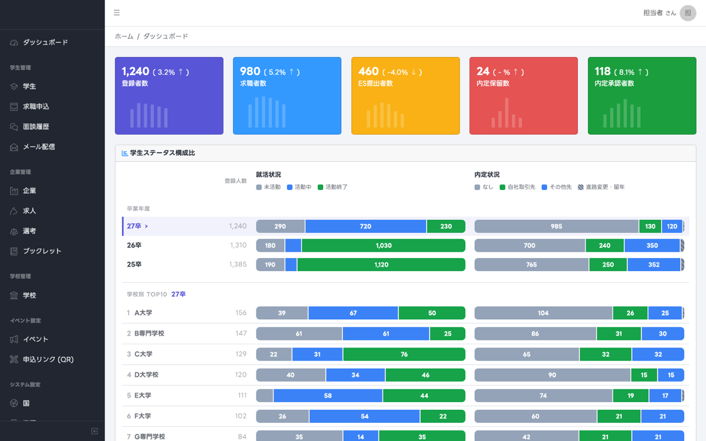Click 1,310 count in 26卒 row
Image resolution: width=706 pixels, height=441 pixels.
238,245
